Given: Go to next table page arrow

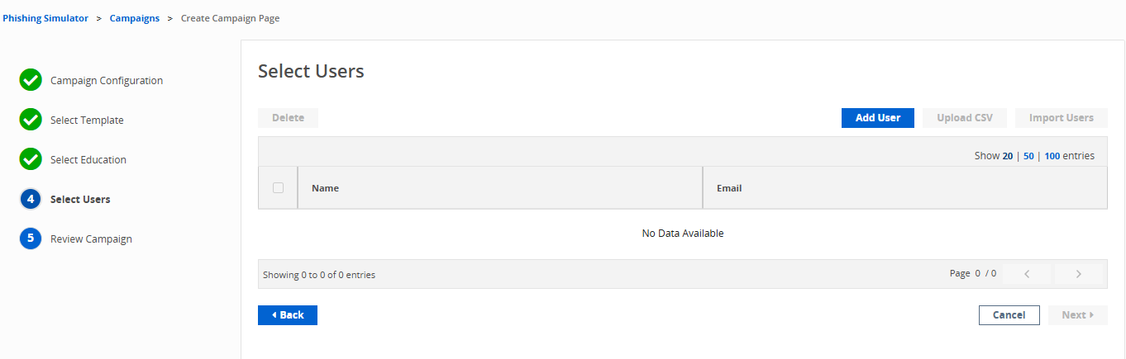Looking at the screenshot, I should (1079, 274).
